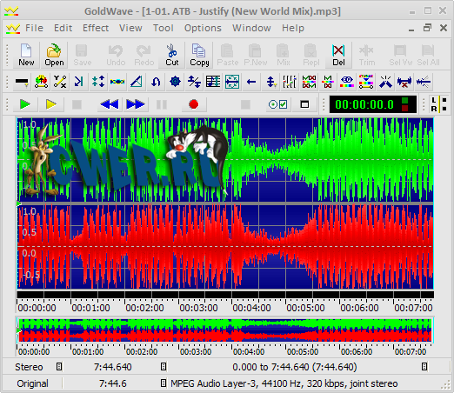Screen dimensions: 454x393
Task: Open the Compressor/Expander arrows icon
Action: coord(98,82)
